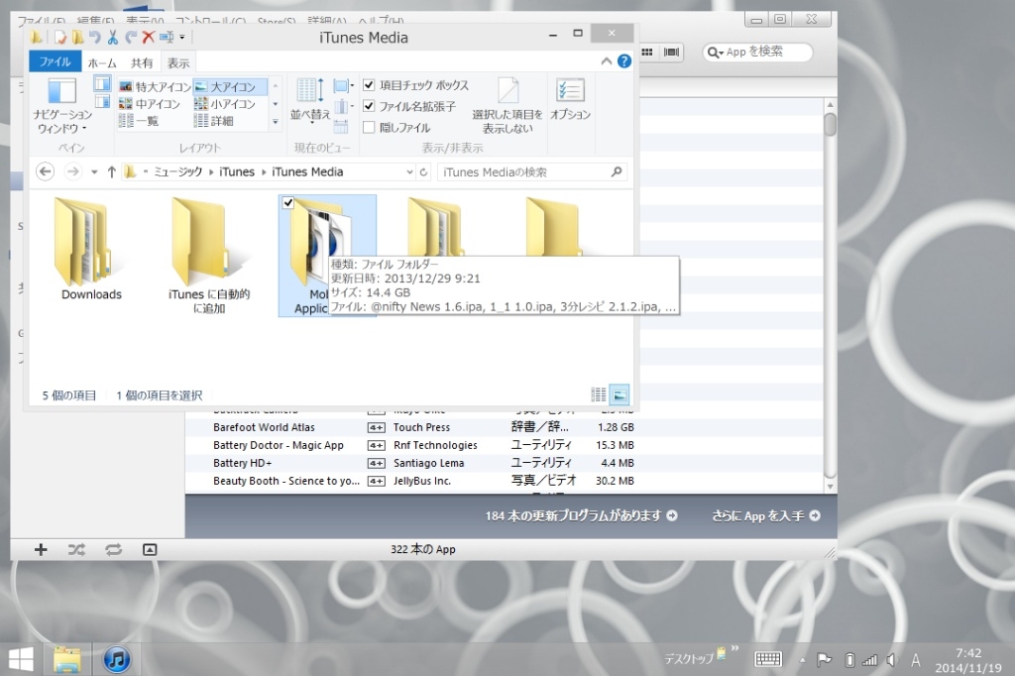Select the 表示 ribbon tab
1015x676 pixels.
point(178,62)
